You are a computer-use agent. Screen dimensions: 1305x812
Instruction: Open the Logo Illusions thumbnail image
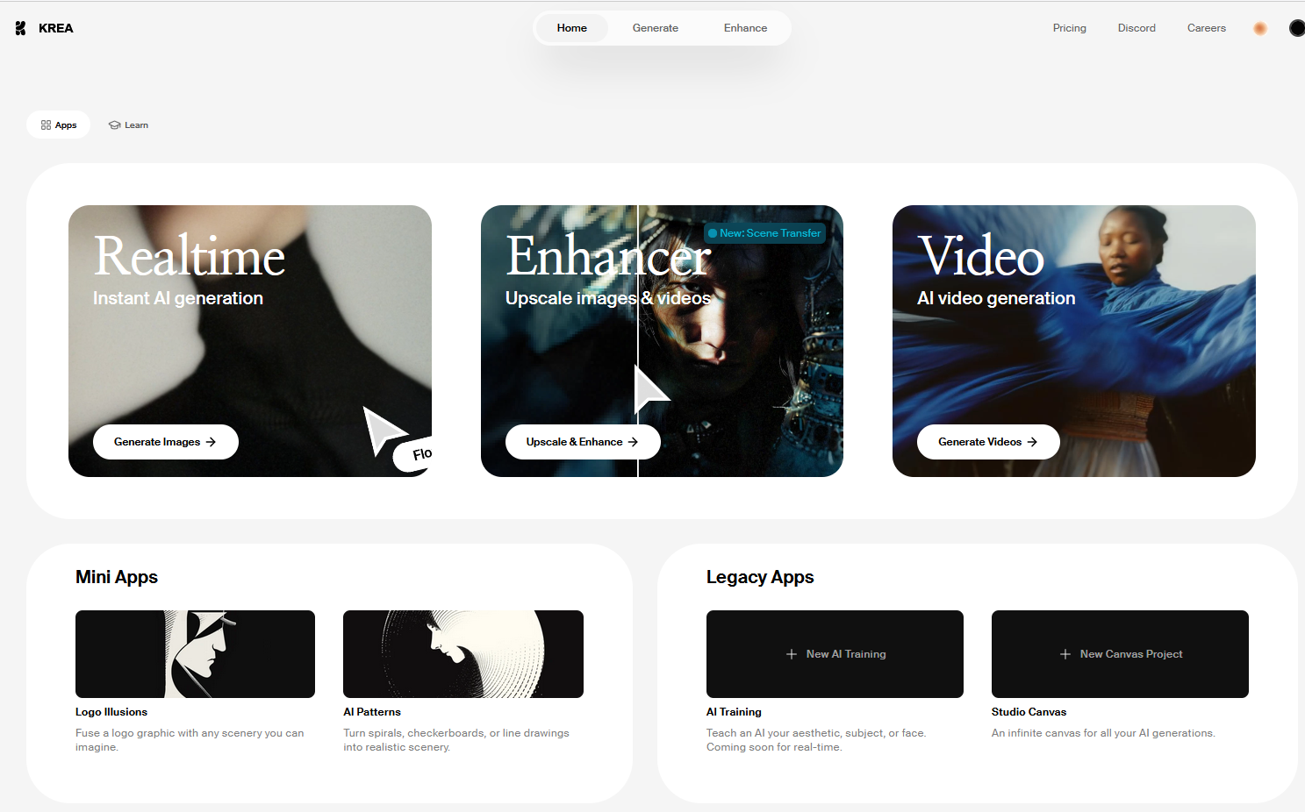coord(195,654)
